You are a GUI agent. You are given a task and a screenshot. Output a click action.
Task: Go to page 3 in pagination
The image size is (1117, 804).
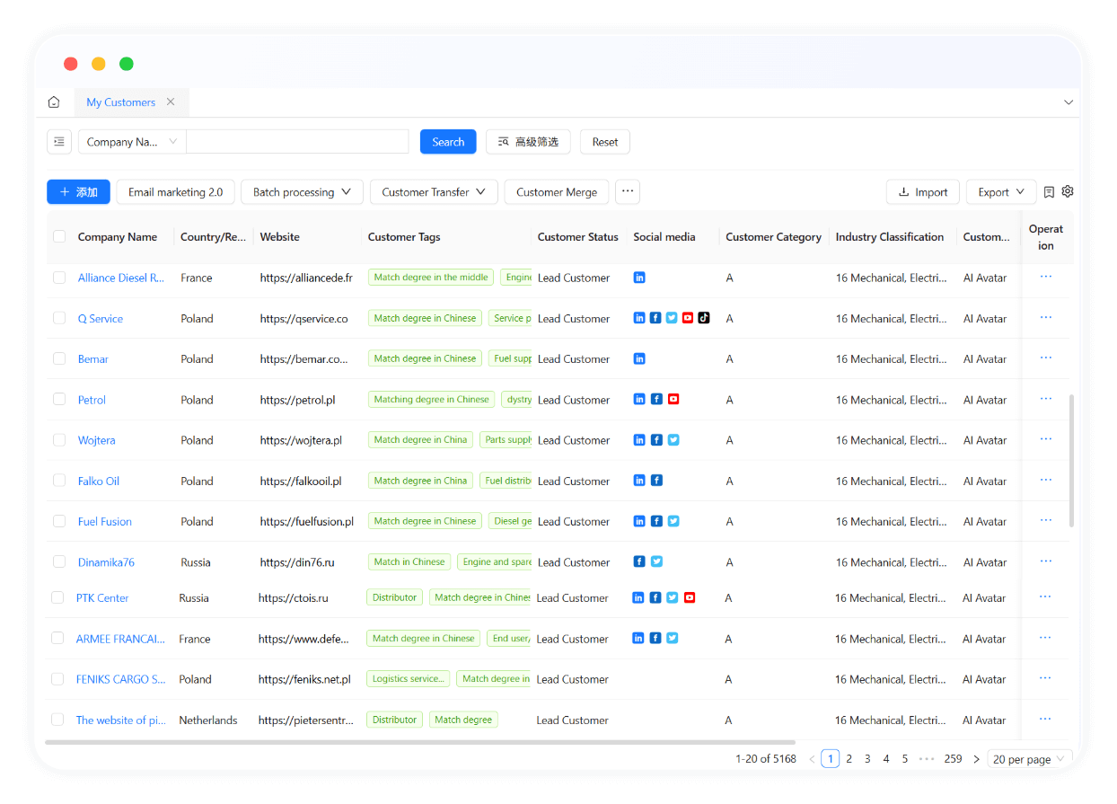(867, 758)
